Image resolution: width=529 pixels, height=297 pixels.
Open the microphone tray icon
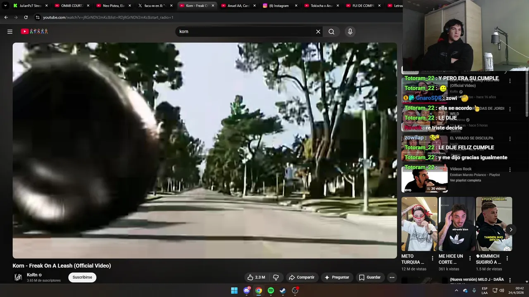(474, 290)
